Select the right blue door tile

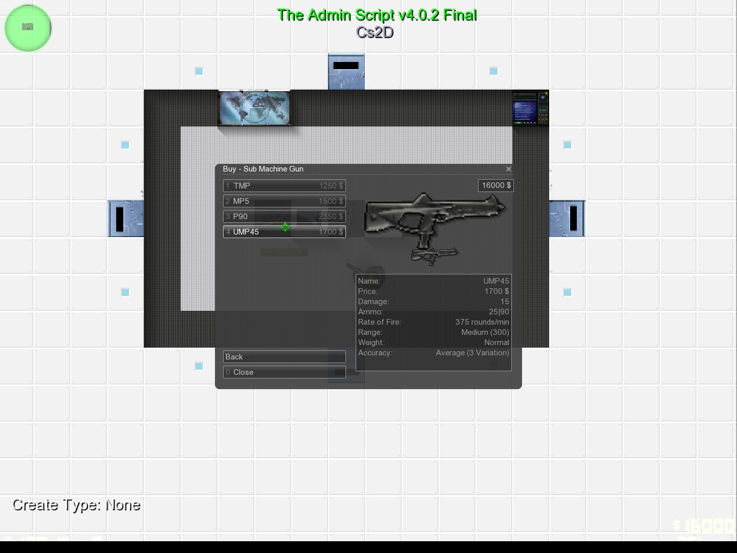(567, 219)
